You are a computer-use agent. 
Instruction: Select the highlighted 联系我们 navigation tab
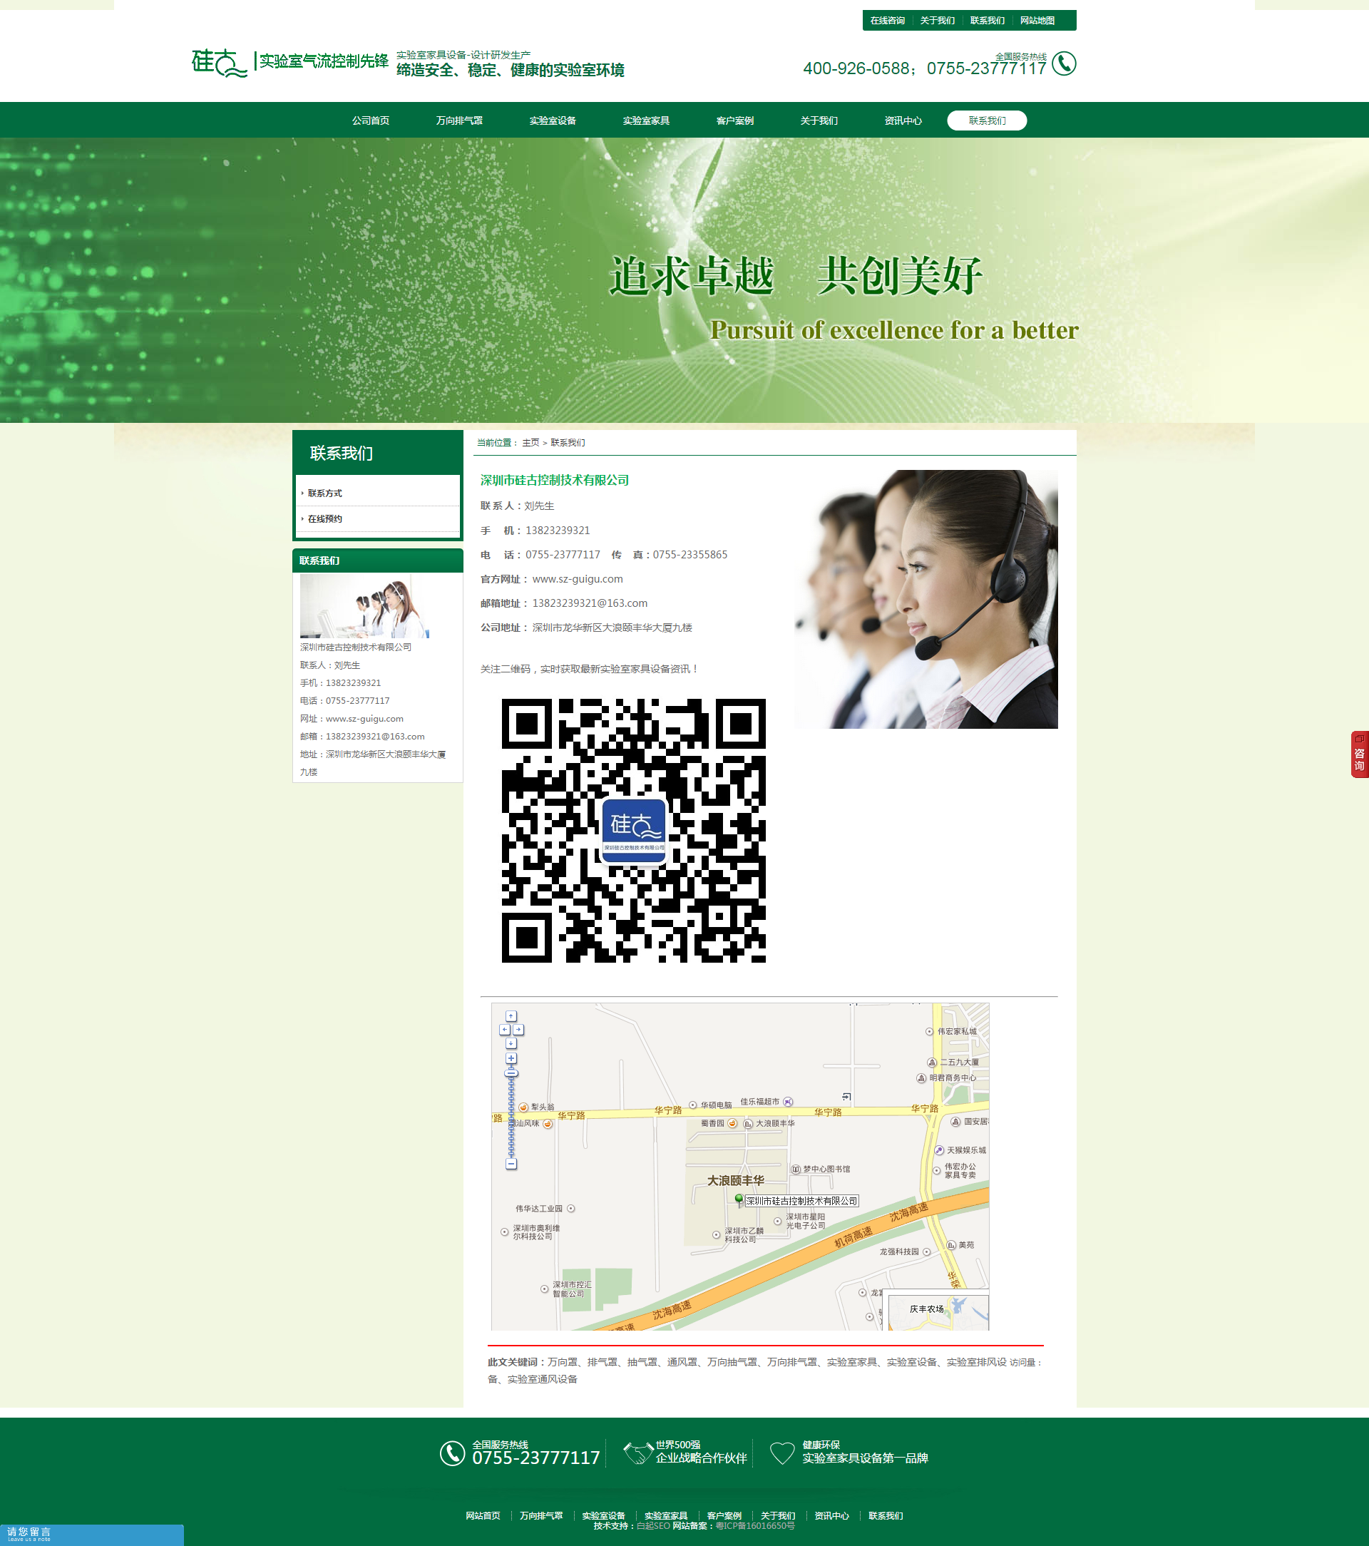click(987, 121)
